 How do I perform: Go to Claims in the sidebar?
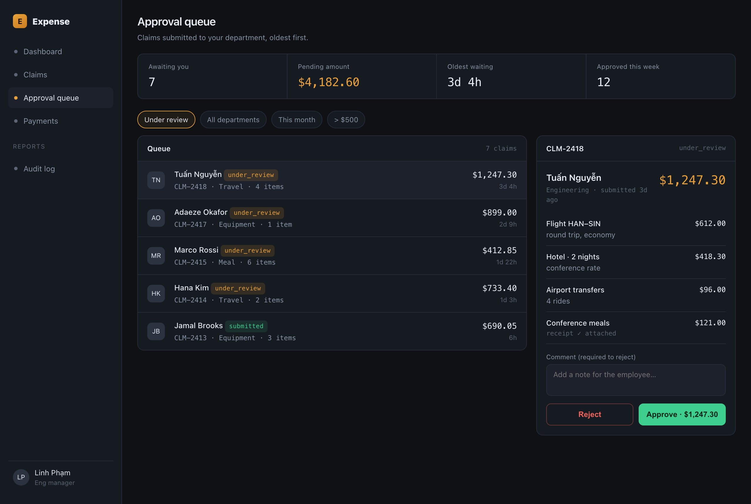[60, 74]
